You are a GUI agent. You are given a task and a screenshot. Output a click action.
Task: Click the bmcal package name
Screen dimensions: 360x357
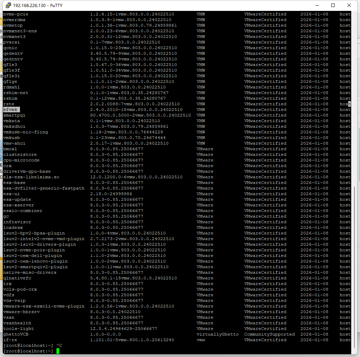(x=10, y=149)
